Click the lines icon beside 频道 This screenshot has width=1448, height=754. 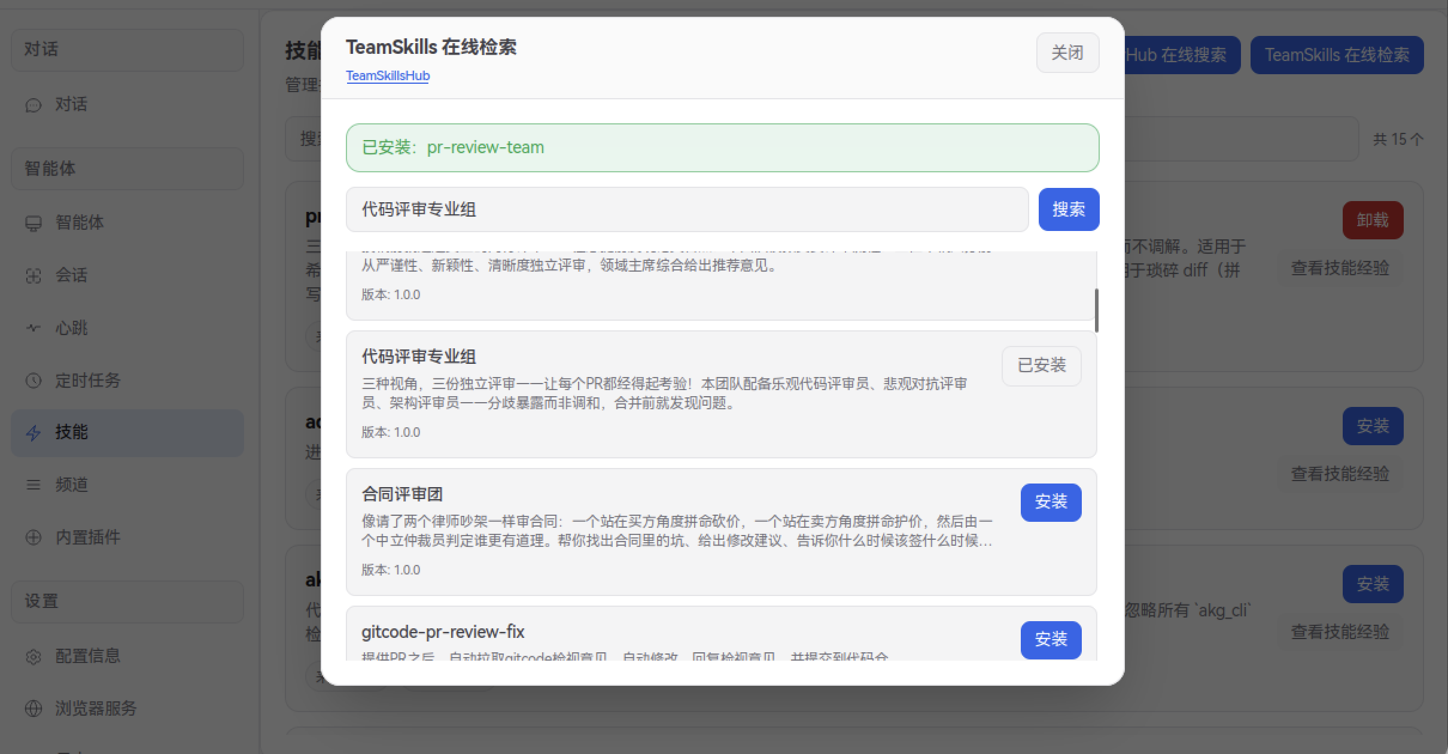34,485
